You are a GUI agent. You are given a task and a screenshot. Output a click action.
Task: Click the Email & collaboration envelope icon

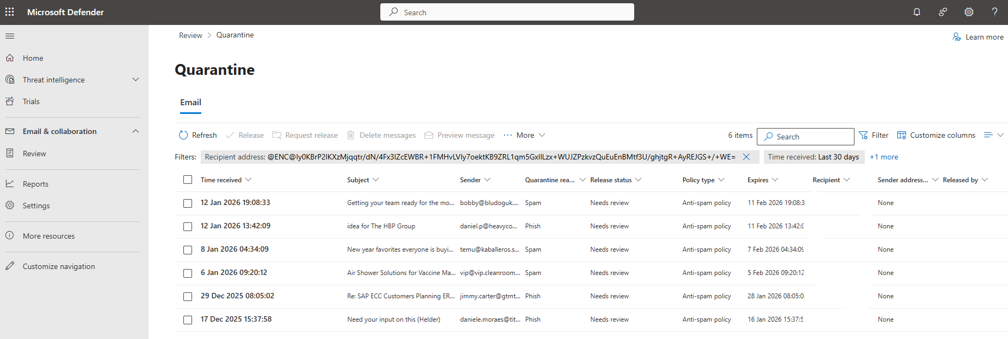(x=10, y=131)
